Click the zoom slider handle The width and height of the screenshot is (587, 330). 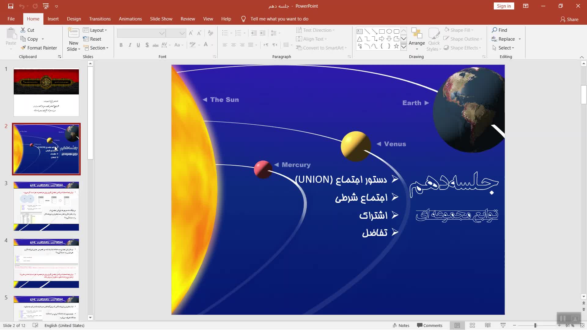[x=535, y=325]
